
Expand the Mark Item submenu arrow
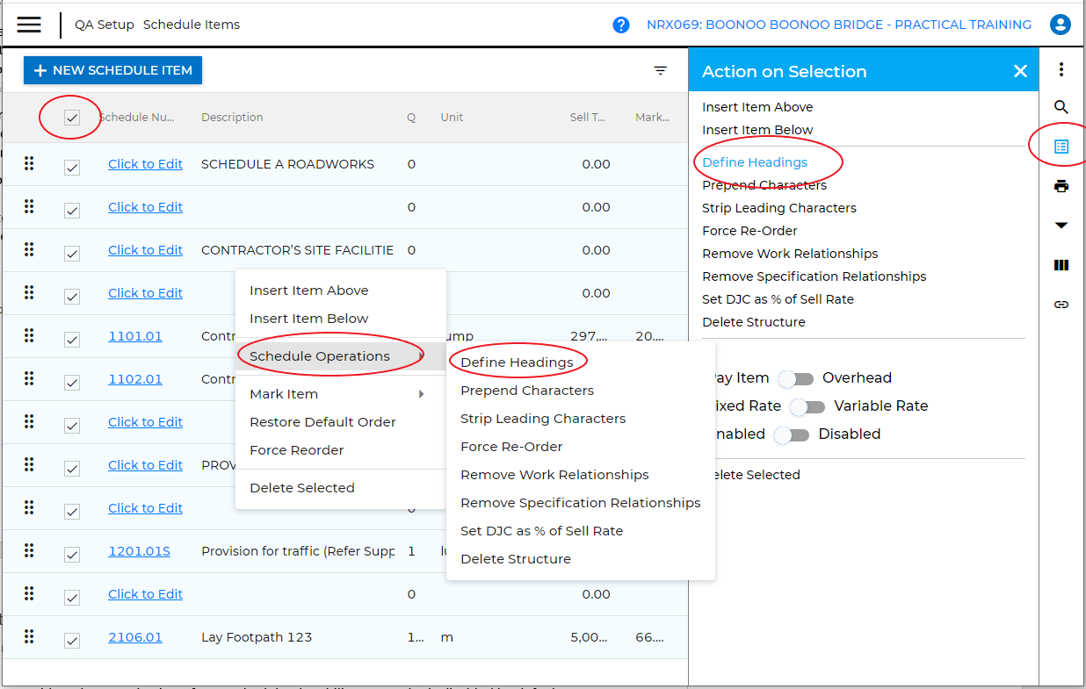[x=422, y=394]
